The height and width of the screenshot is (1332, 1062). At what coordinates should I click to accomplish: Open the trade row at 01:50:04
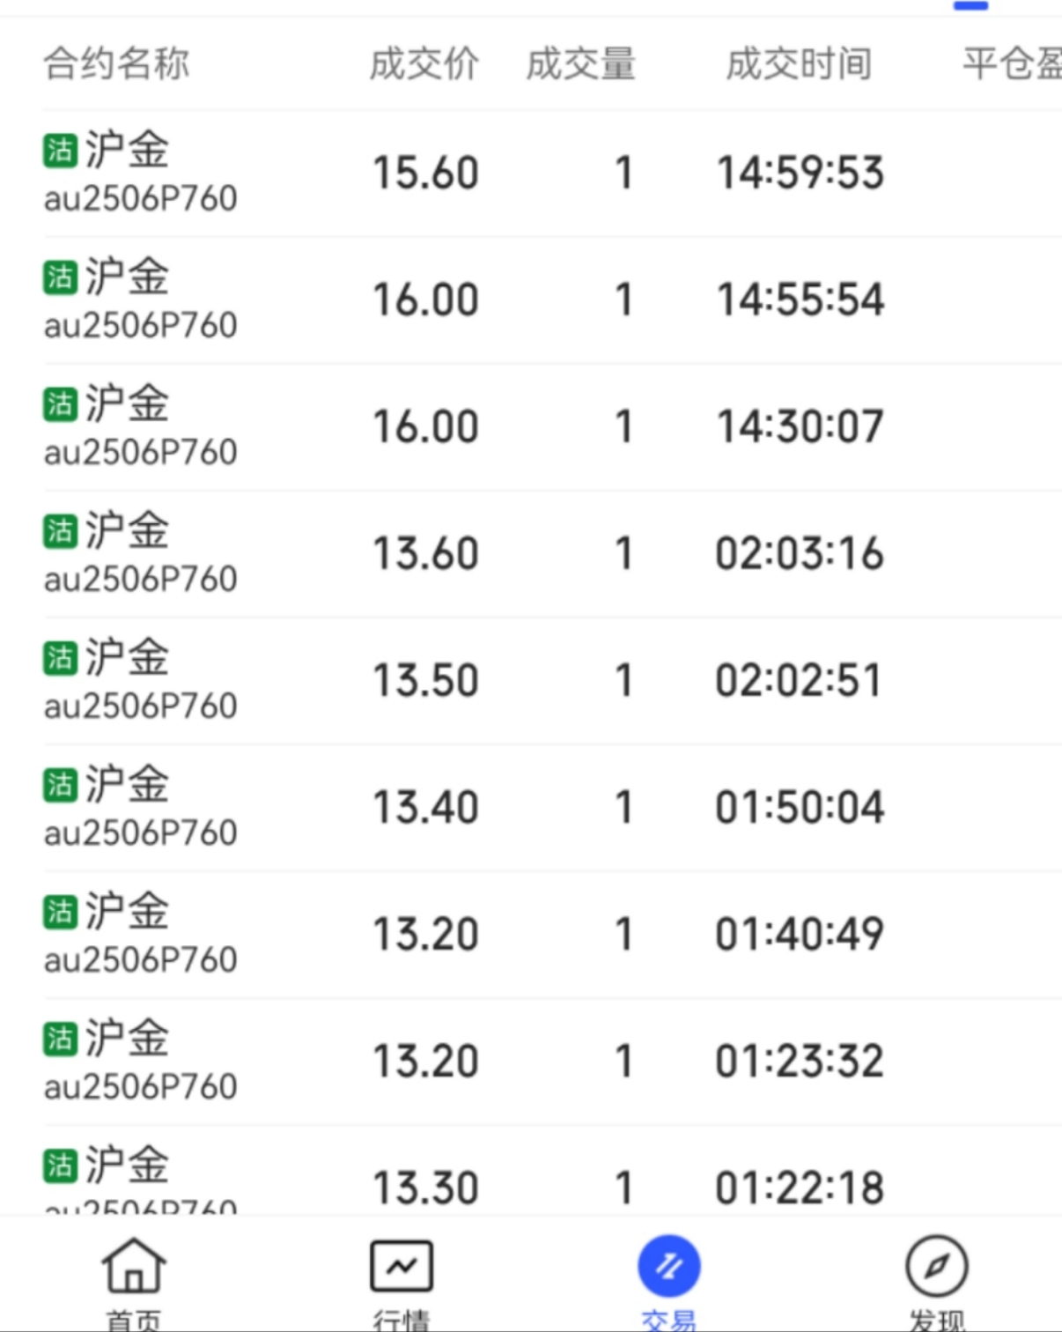coord(552,808)
